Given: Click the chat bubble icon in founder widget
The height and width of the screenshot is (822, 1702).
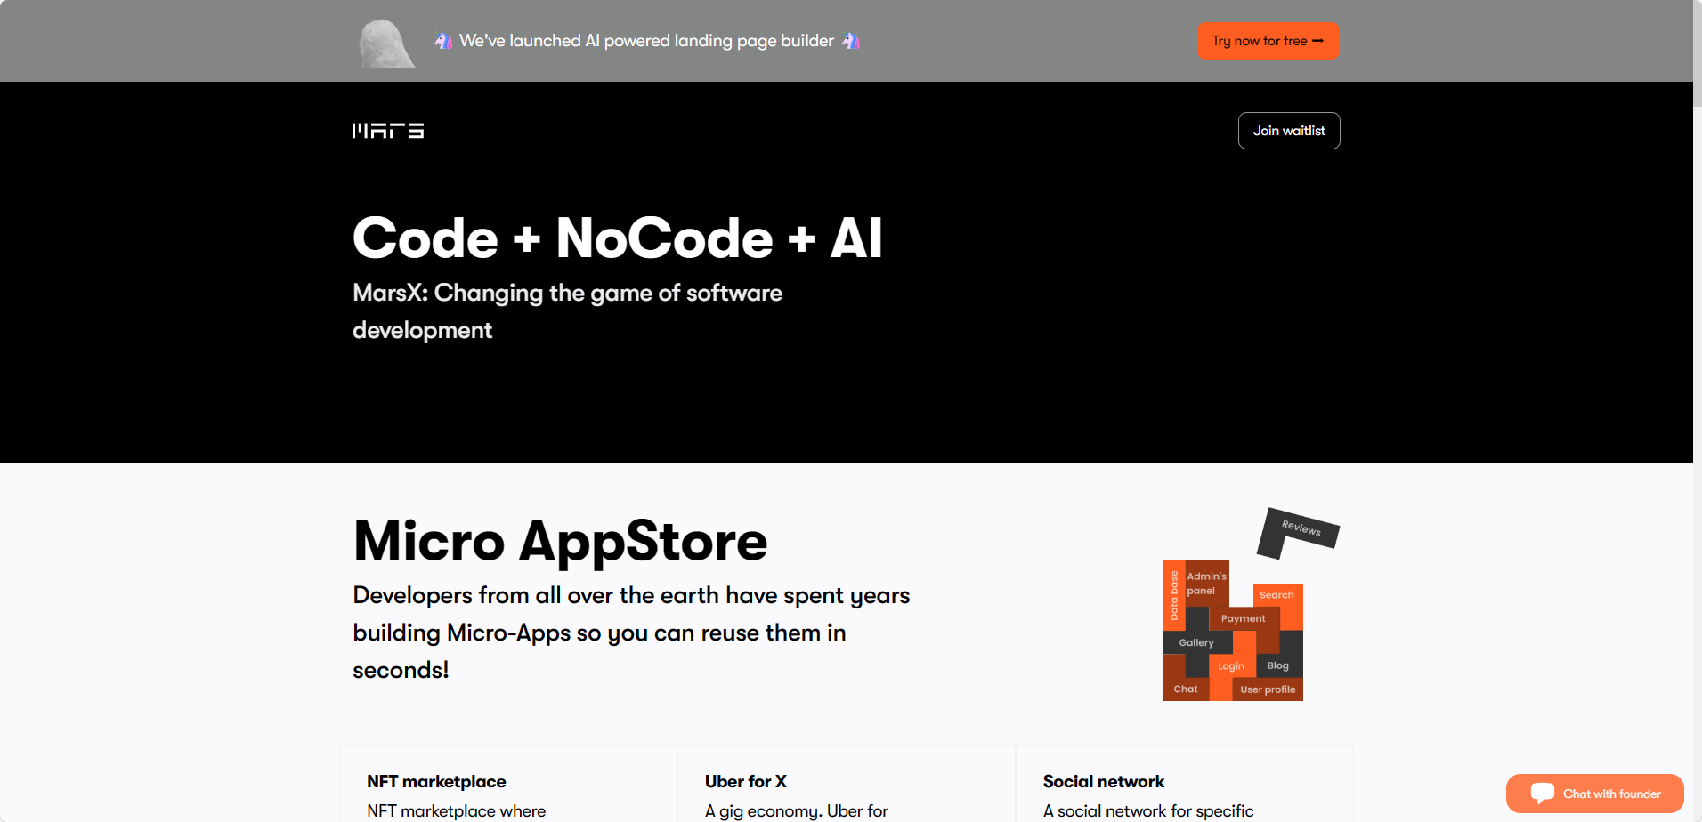Looking at the screenshot, I should click(x=1542, y=794).
